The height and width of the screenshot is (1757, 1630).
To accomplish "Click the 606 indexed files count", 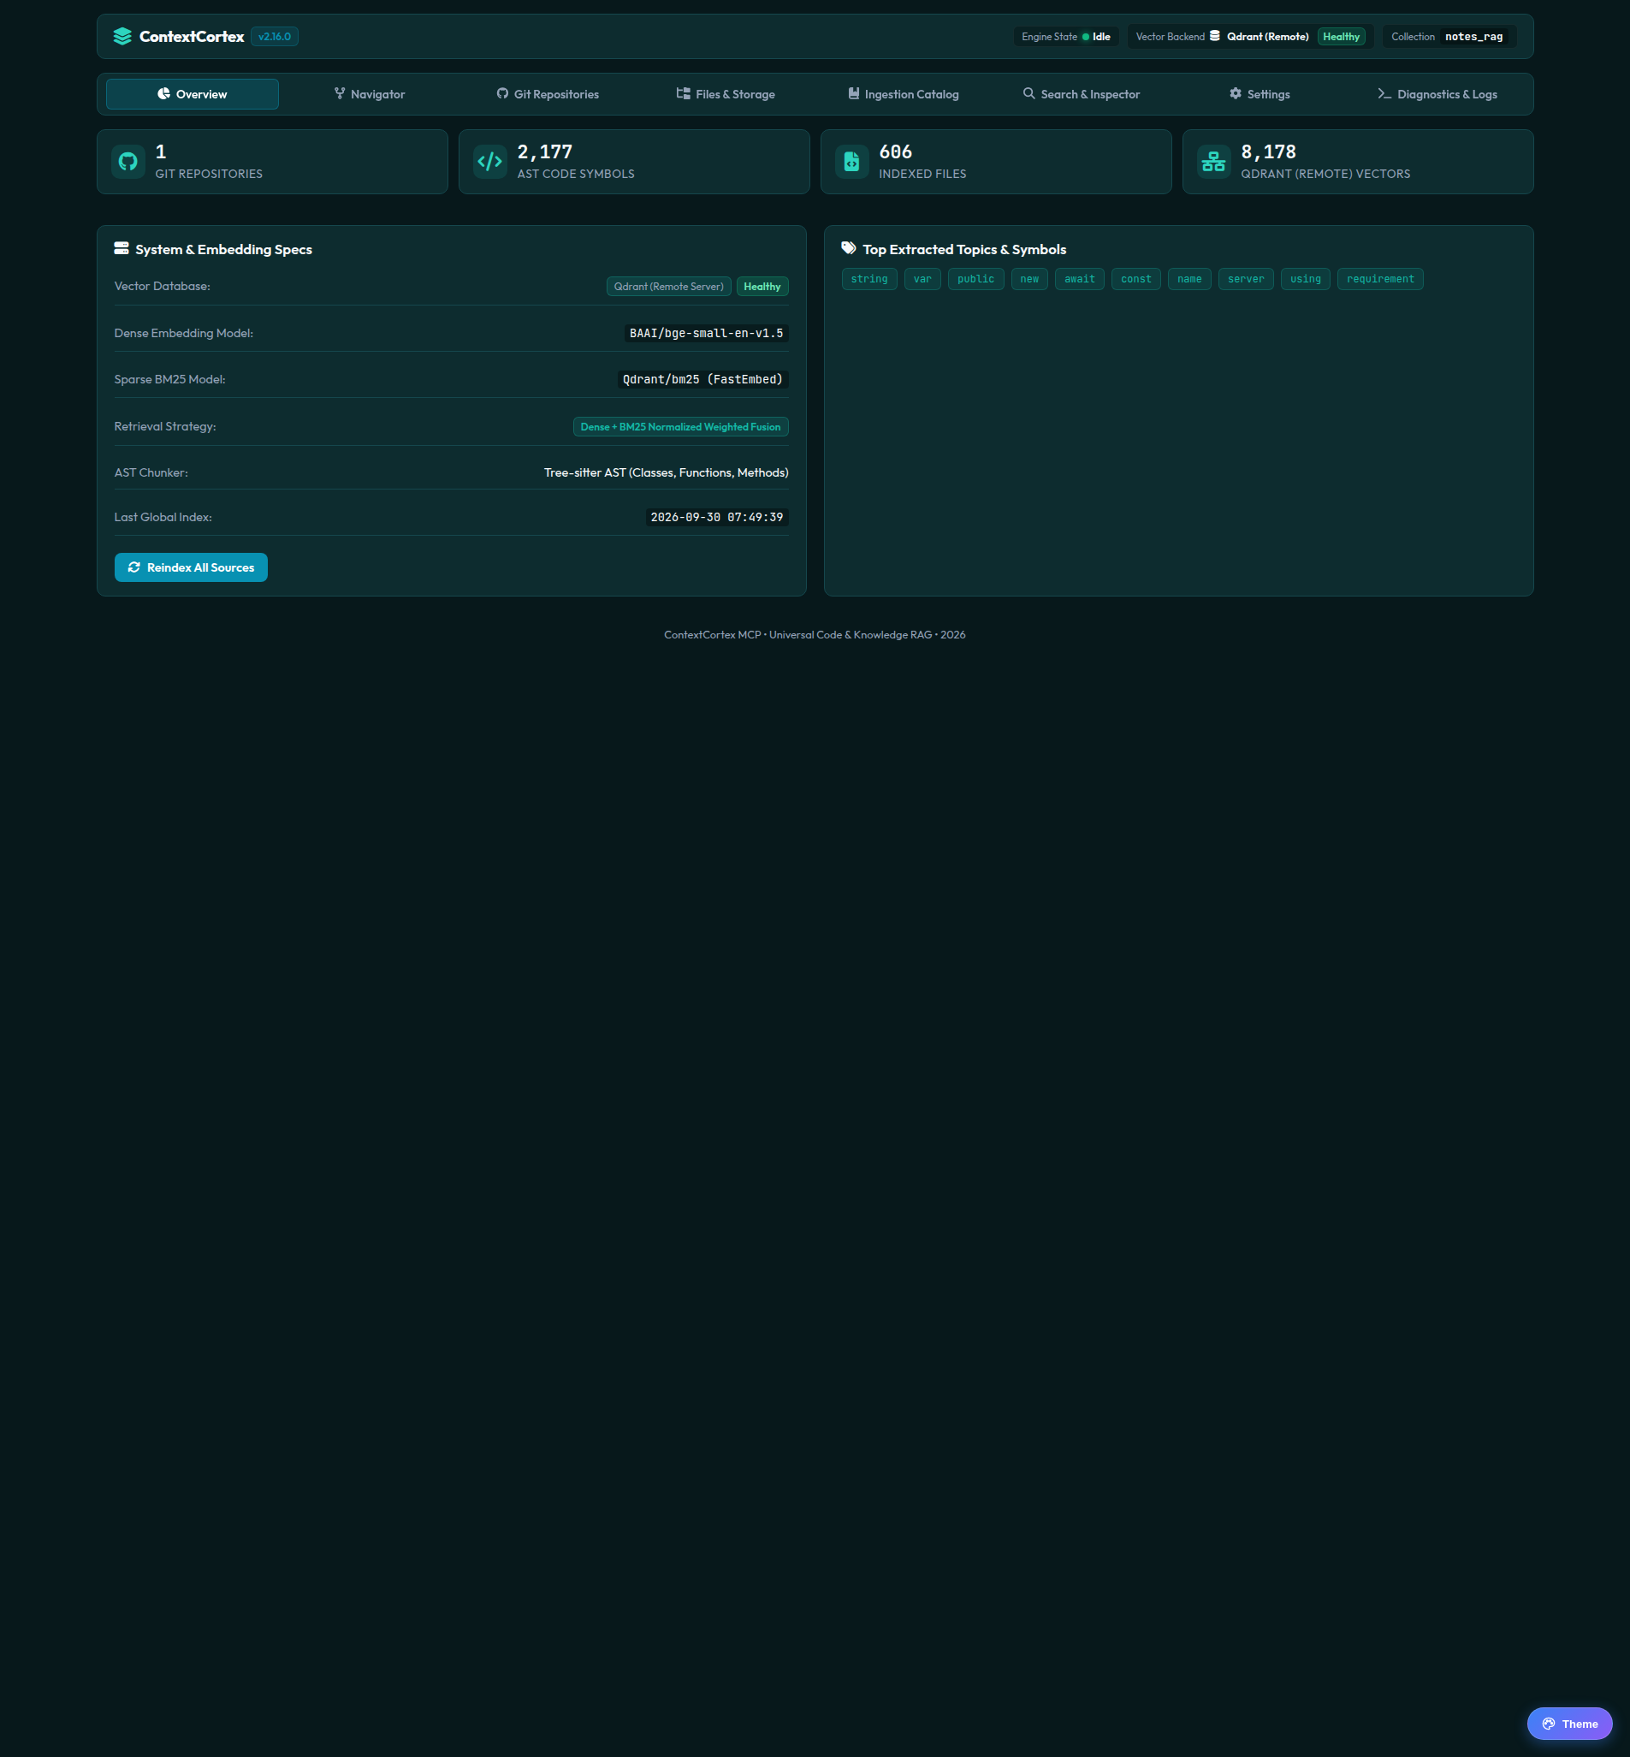I will (895, 151).
